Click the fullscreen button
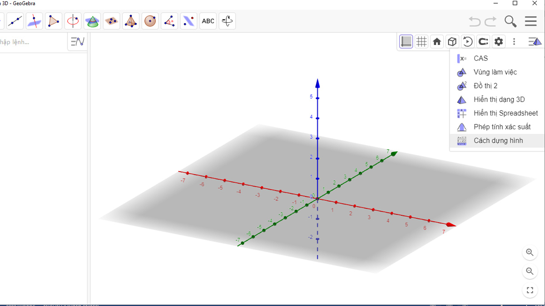 coord(530,291)
